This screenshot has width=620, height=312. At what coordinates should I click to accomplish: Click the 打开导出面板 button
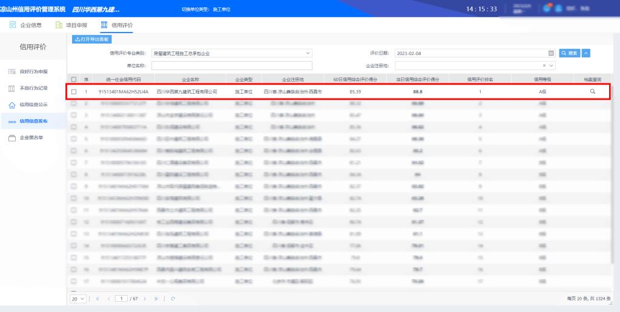(92, 39)
